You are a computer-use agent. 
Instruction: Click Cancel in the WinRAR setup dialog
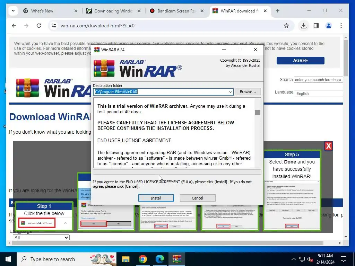197,198
